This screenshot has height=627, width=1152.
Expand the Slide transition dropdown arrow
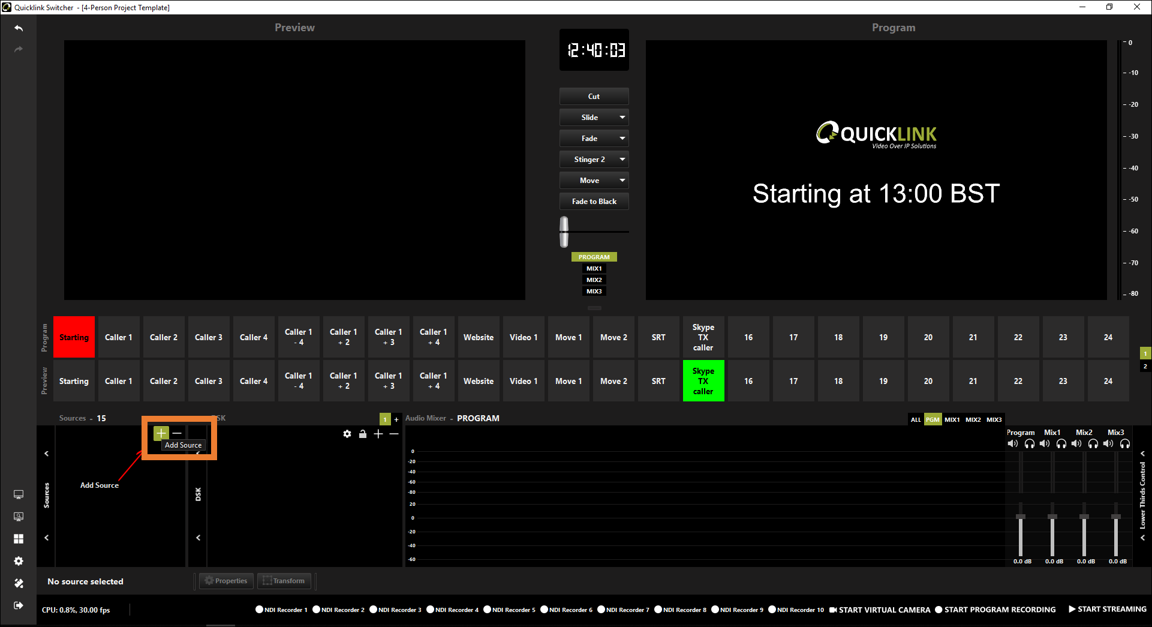point(622,118)
